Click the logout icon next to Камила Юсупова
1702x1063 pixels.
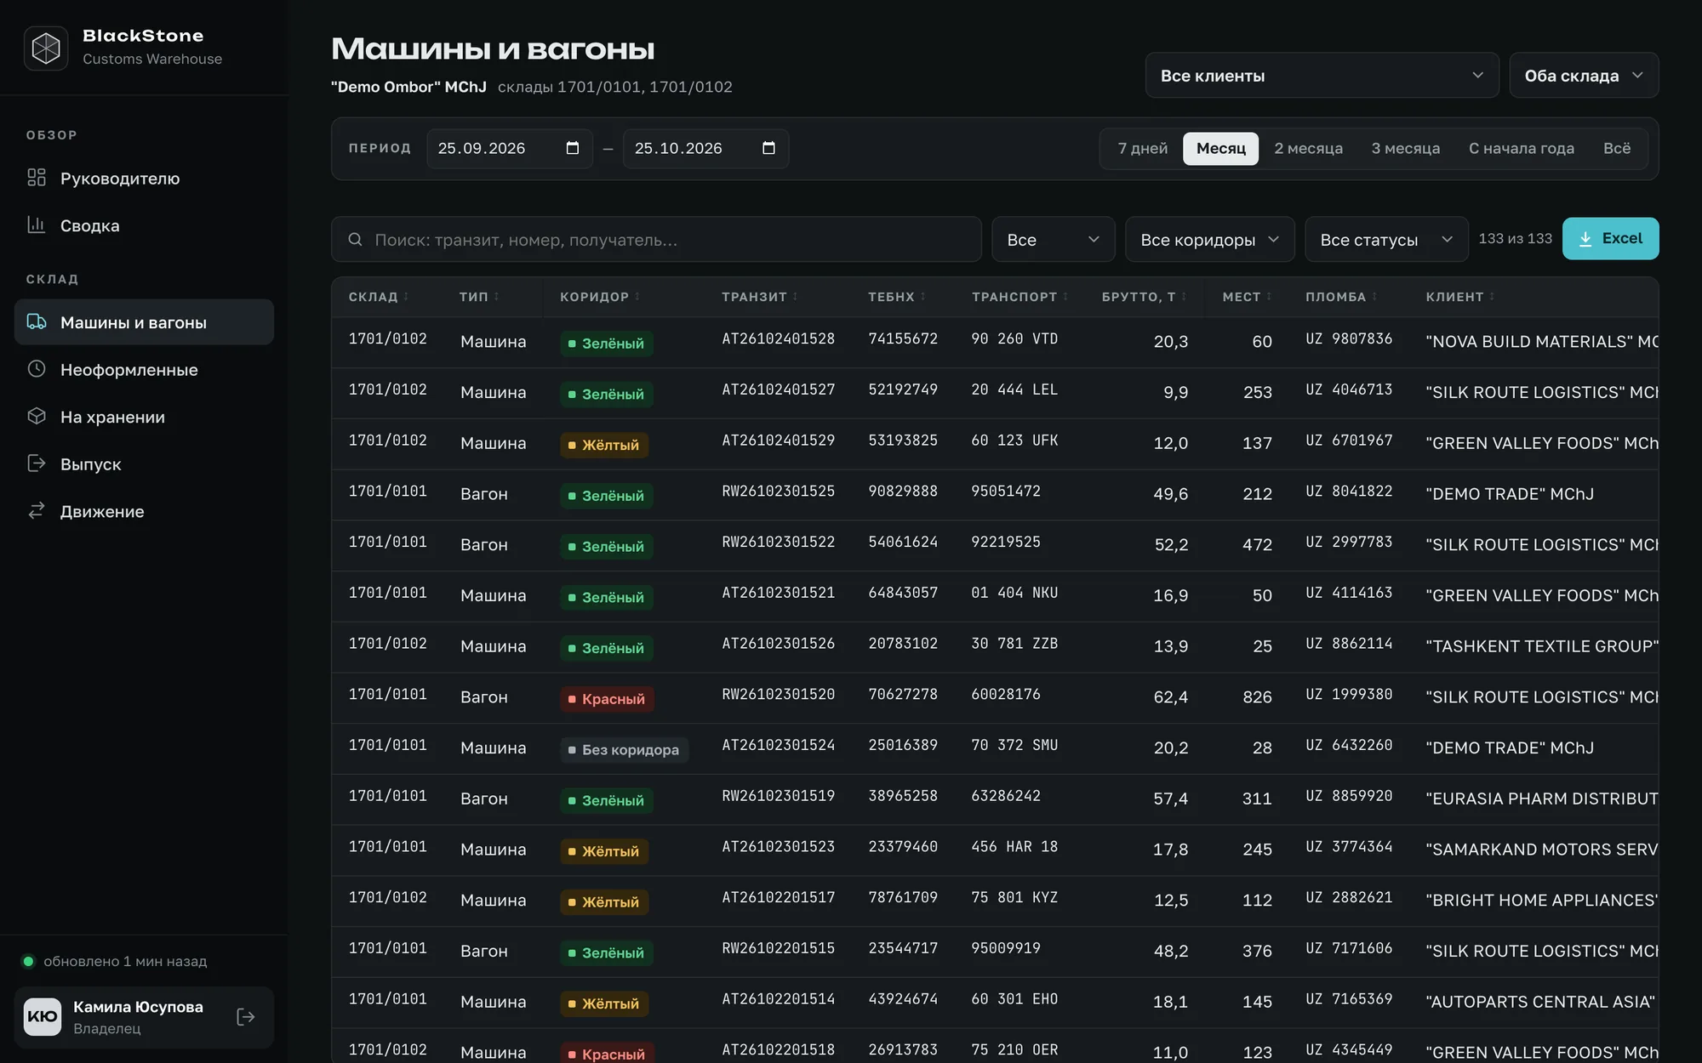tap(245, 1017)
